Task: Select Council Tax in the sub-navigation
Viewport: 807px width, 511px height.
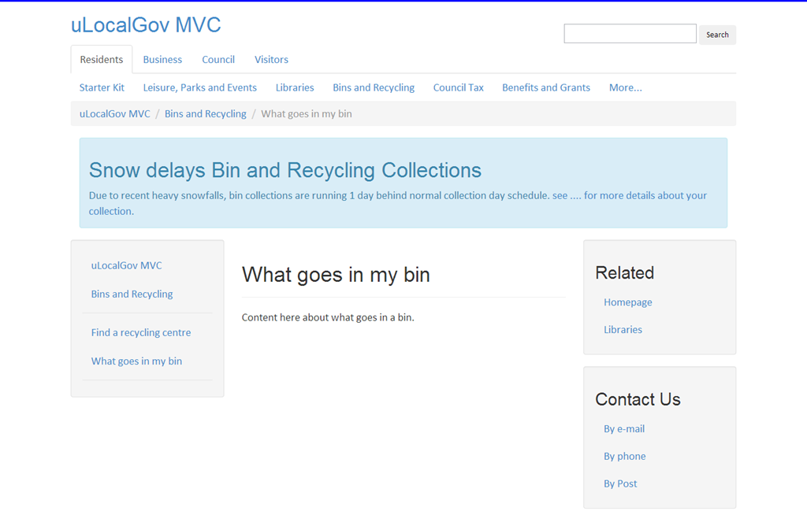Action: pos(458,87)
